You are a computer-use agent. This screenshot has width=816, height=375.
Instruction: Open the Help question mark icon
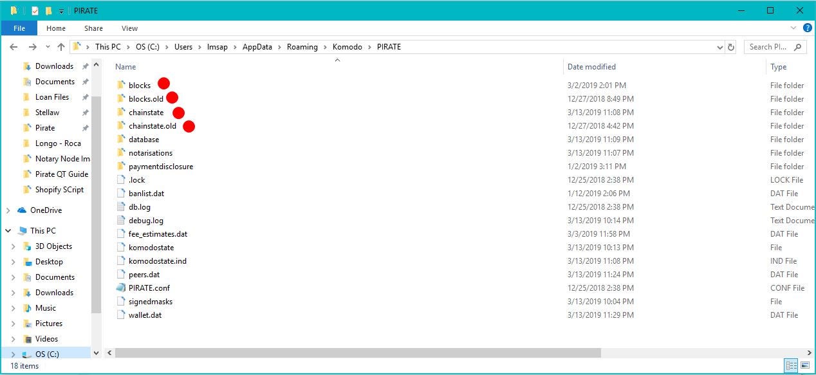click(x=808, y=28)
